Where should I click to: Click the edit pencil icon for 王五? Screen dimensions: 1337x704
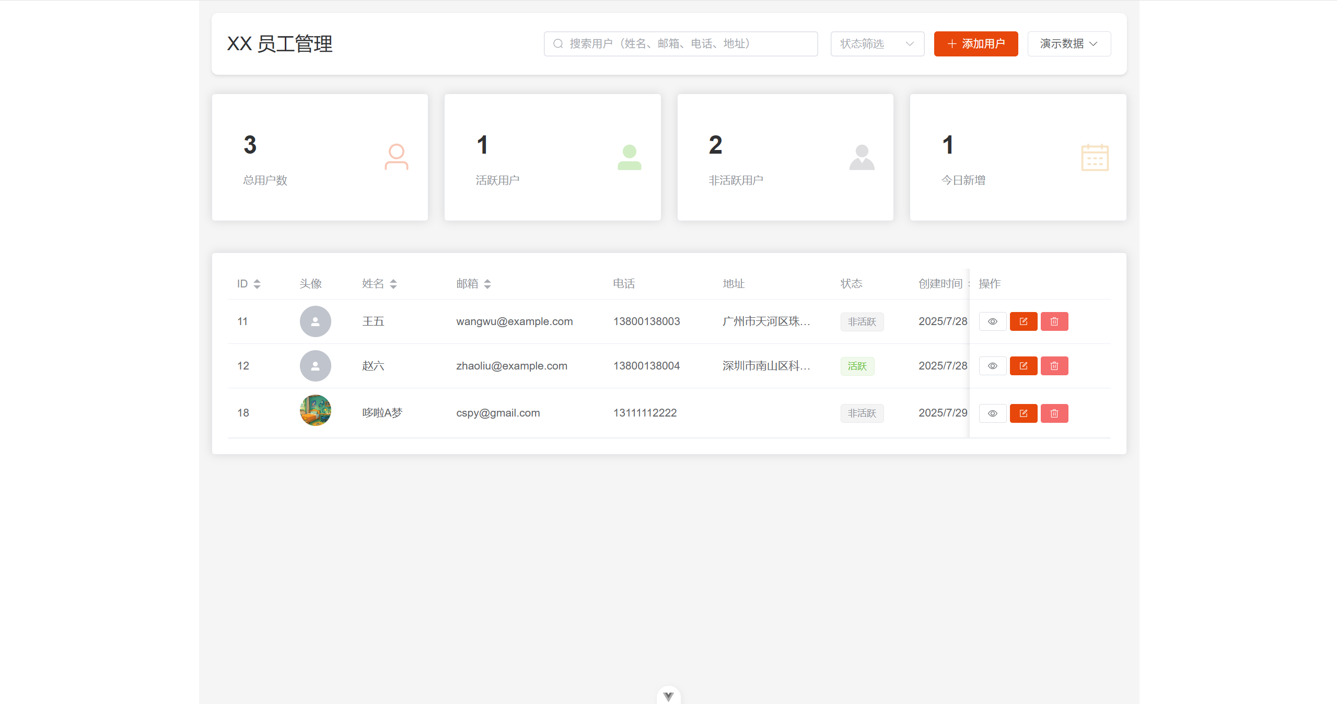[x=1024, y=321]
